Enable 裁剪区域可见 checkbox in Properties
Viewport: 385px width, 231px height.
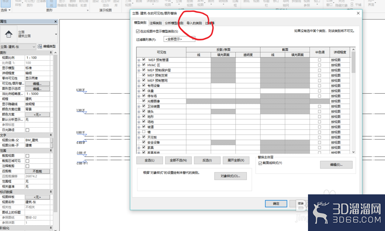(27, 161)
